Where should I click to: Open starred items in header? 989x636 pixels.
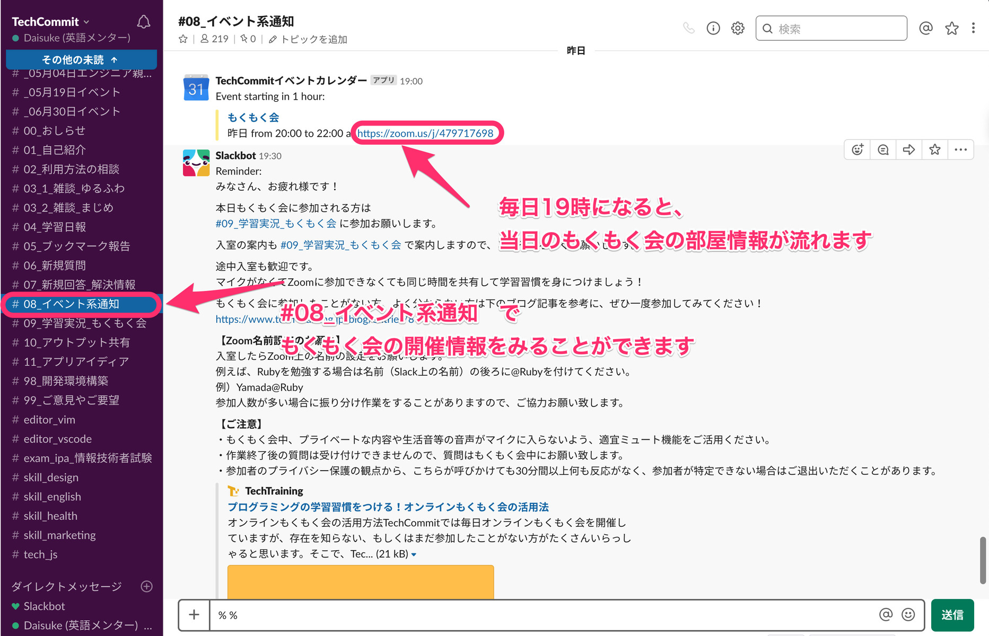pyautogui.click(x=952, y=28)
